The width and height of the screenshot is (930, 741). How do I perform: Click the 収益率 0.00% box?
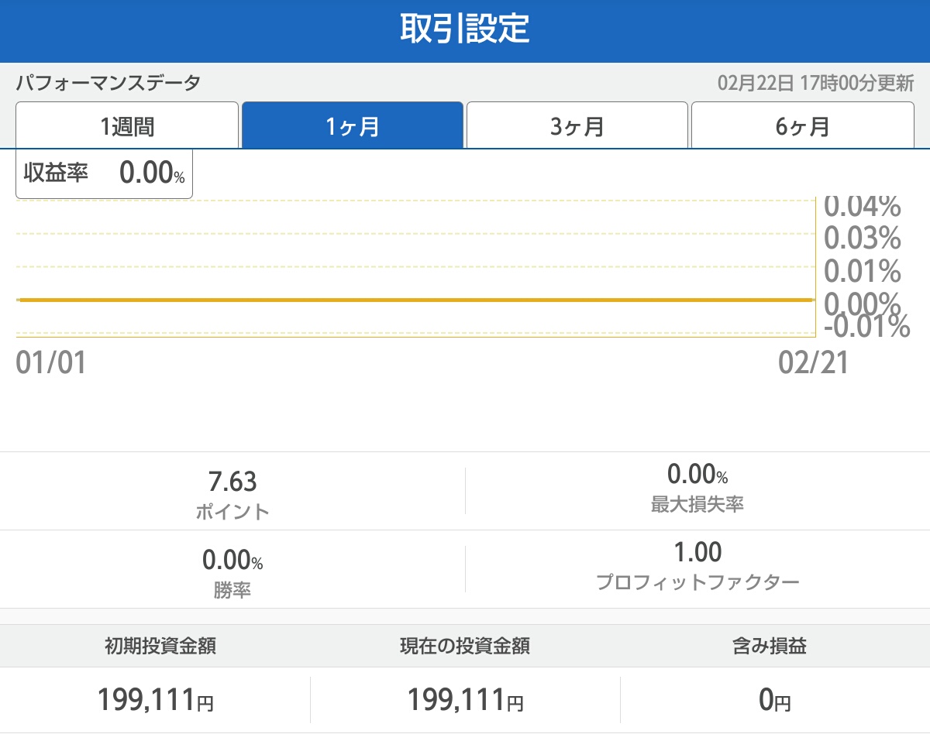(x=105, y=173)
